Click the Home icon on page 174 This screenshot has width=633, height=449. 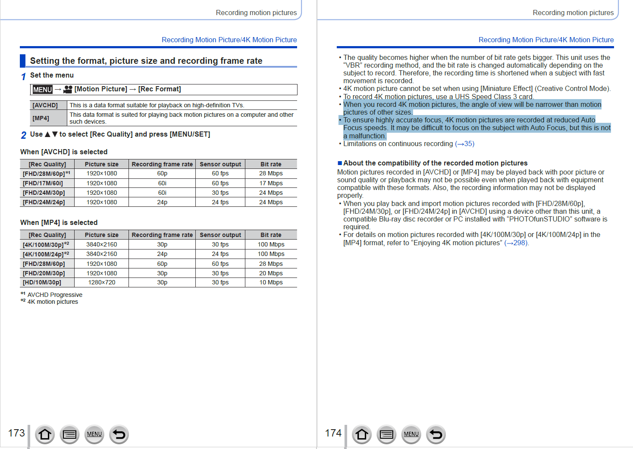(362, 434)
